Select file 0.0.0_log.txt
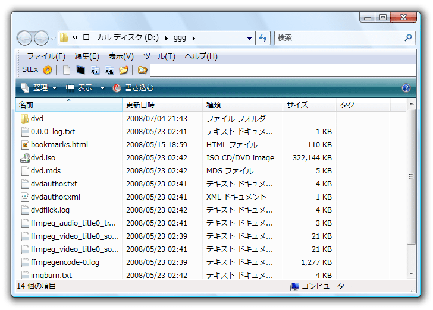The width and height of the screenshot is (433, 310). (x=53, y=132)
